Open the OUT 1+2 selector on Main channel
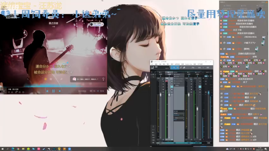269x151 pixels. coord(208,72)
